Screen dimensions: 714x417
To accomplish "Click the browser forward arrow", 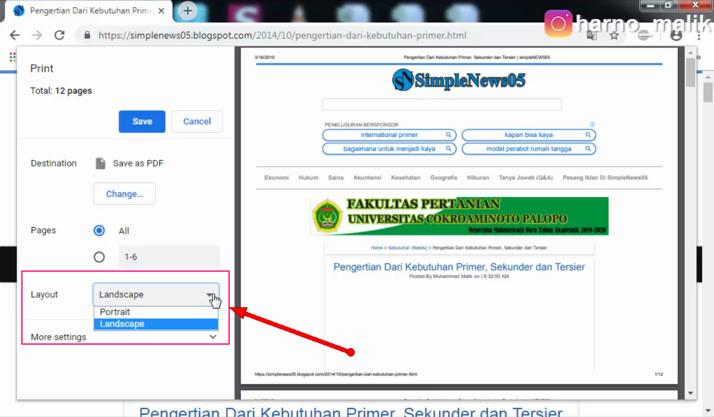I will (37, 36).
